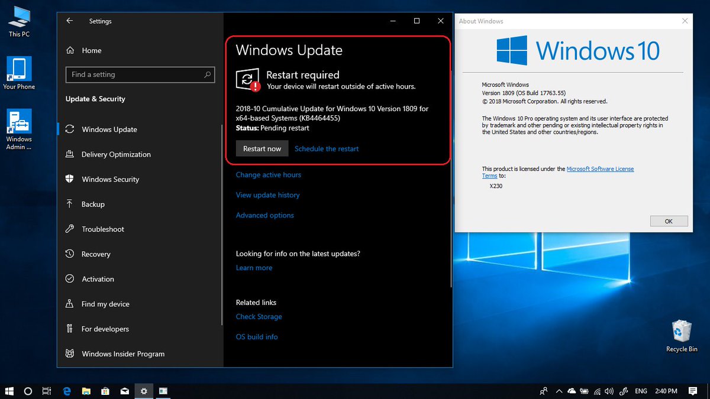Go back to Settings home with arrow
The height and width of the screenshot is (399, 710).
pyautogui.click(x=69, y=21)
